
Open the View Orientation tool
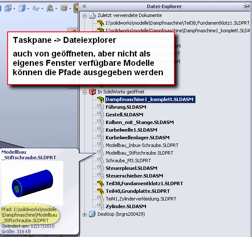click(x=8, y=8)
